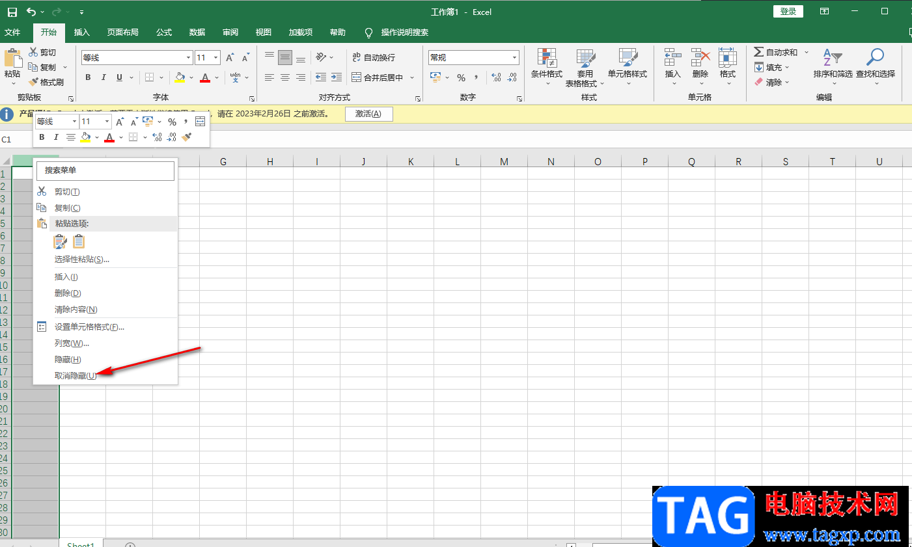The image size is (912, 547).
Task: Open the font name dropdown (等线) in the ribbon
Action: pos(188,58)
